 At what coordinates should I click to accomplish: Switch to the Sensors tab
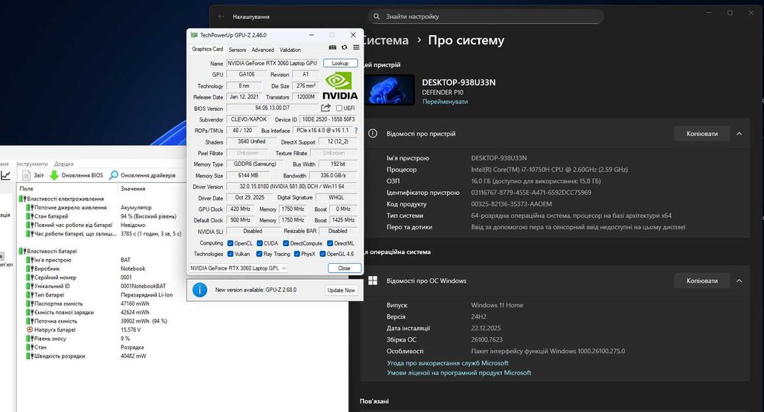238,50
